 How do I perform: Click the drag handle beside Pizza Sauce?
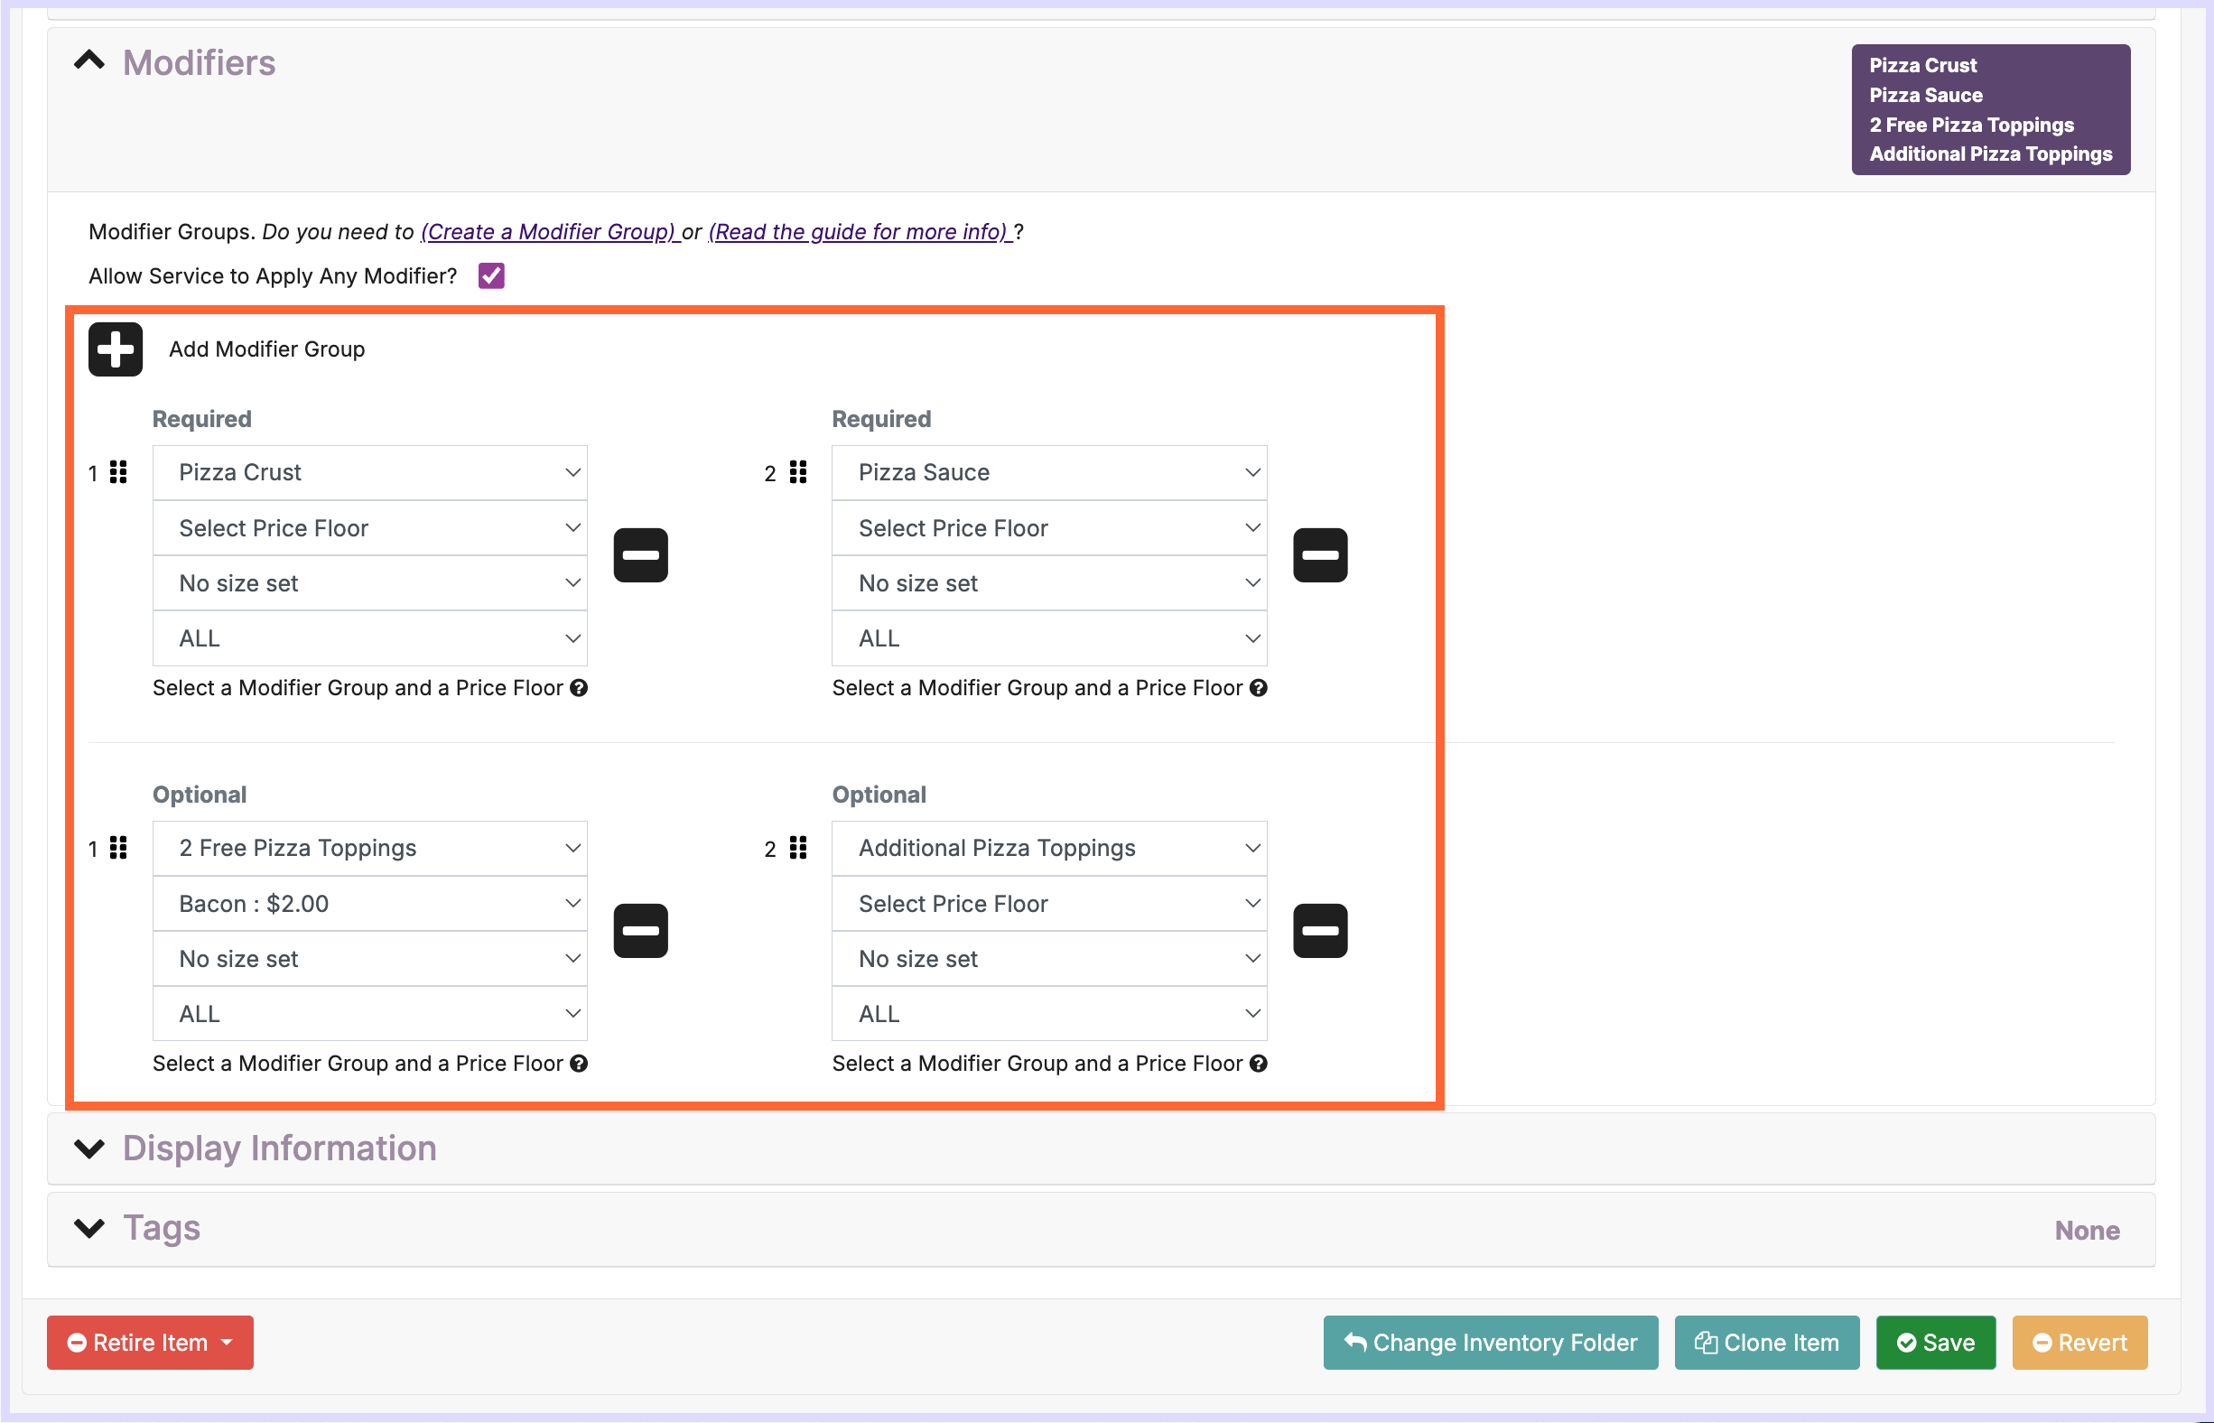point(798,472)
